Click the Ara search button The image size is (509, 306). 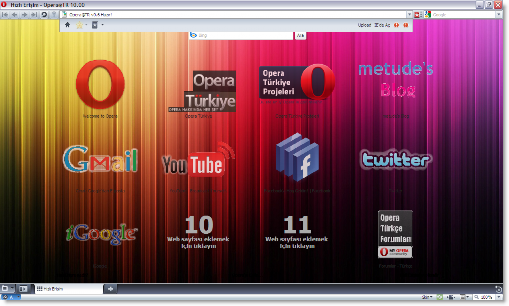tap(300, 35)
